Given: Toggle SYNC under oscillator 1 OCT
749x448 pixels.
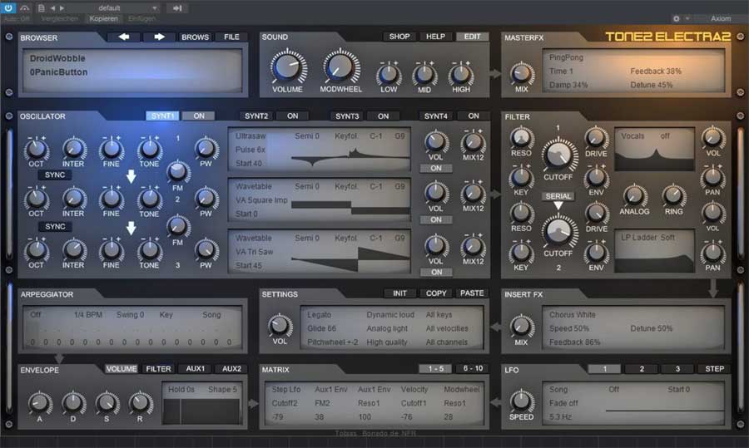Looking at the screenshot, I should tap(55, 175).
